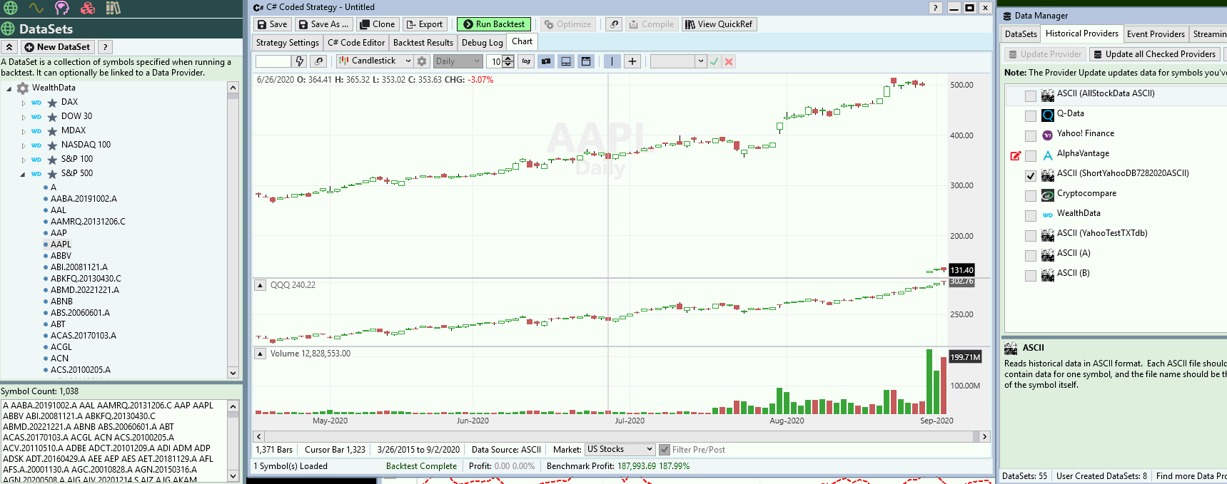The width and height of the screenshot is (1227, 484).
Task: Collapse the QQQ chart pane
Action: pyautogui.click(x=261, y=285)
